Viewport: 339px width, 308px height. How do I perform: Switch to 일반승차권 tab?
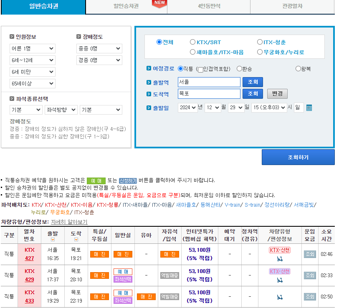tap(43, 6)
